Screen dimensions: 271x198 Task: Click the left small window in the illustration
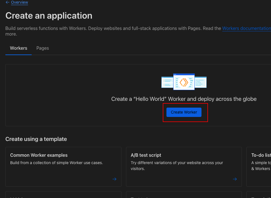[167, 82]
